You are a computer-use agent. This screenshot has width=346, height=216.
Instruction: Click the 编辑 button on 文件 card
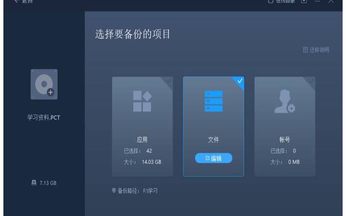point(214,158)
